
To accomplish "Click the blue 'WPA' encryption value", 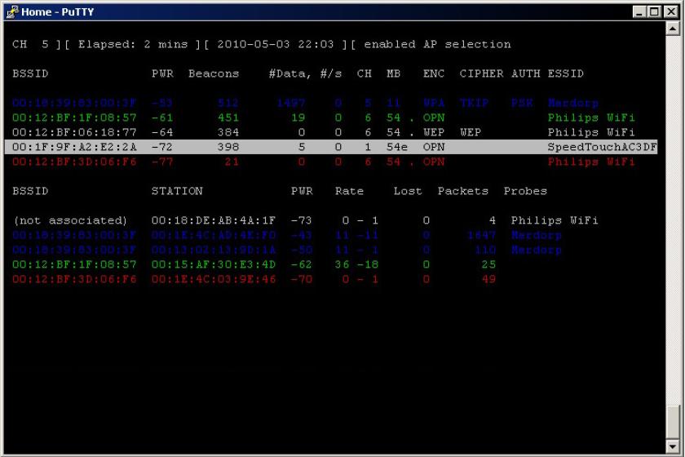I will [433, 103].
